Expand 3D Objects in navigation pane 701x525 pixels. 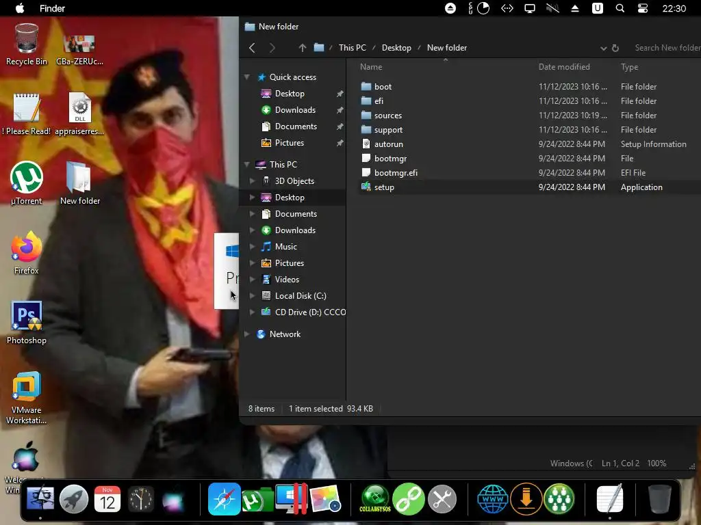(253, 180)
